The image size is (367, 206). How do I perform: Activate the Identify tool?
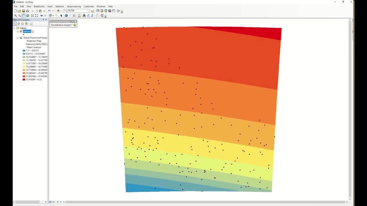[x=66, y=15]
